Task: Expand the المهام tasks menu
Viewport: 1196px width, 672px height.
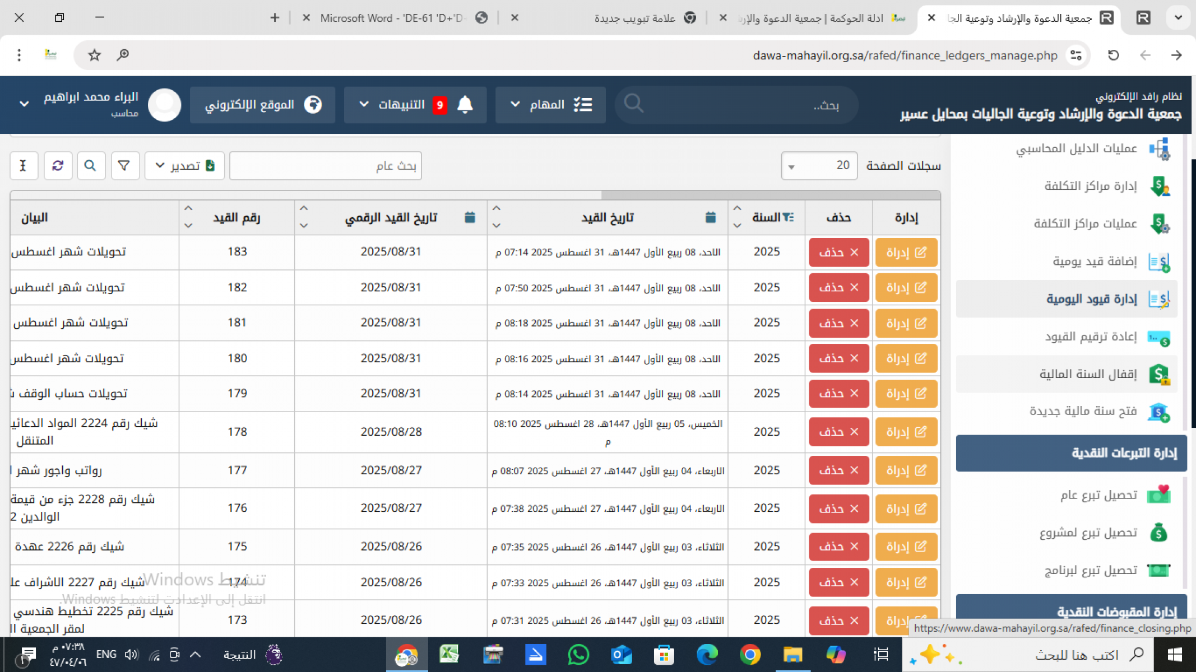Action: tap(550, 105)
